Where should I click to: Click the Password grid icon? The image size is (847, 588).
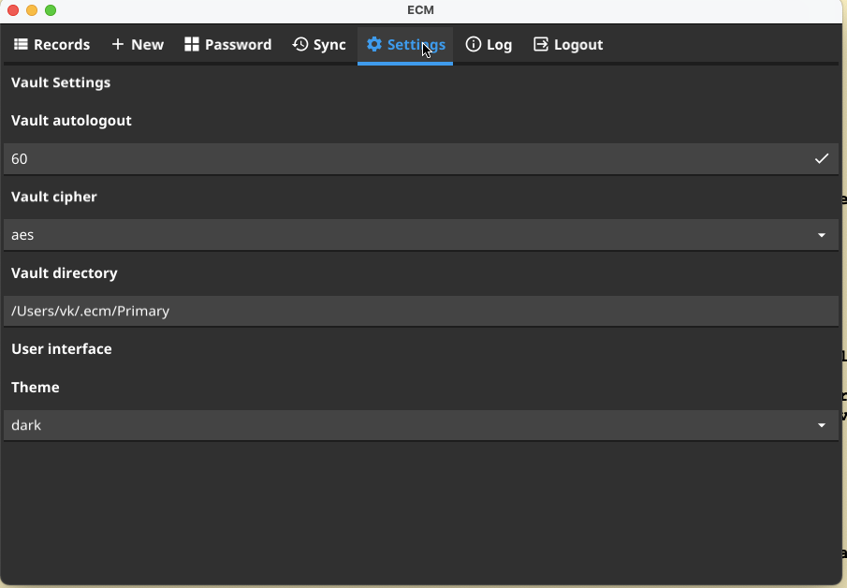click(x=191, y=44)
